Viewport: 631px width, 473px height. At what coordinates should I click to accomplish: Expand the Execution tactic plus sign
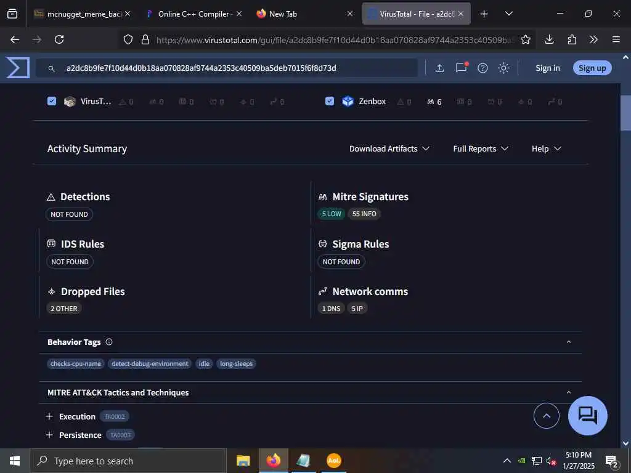(x=49, y=416)
